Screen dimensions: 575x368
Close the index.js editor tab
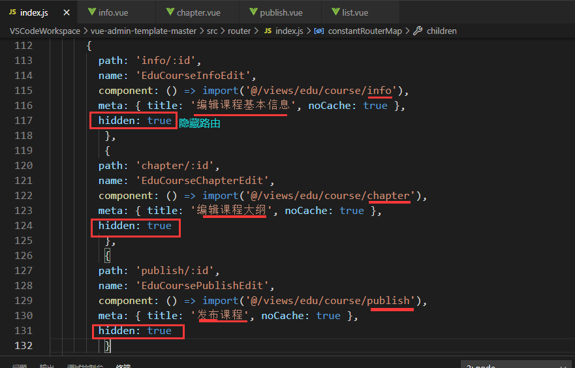[67, 13]
